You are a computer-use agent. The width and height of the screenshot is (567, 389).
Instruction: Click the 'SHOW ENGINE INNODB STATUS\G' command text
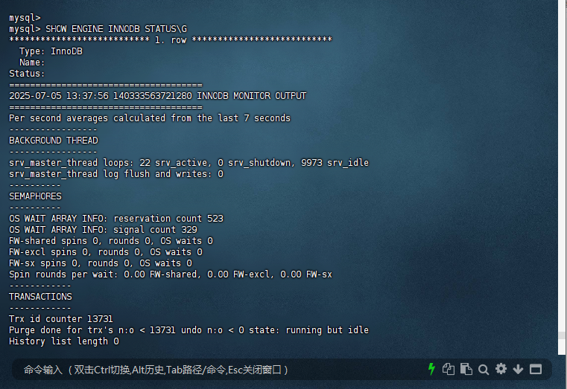[116, 29]
